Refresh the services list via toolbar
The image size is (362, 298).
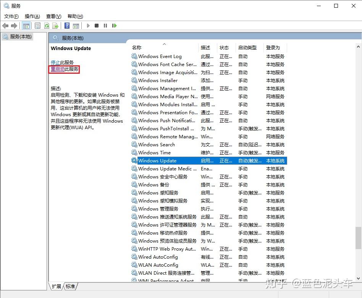(x=47, y=26)
